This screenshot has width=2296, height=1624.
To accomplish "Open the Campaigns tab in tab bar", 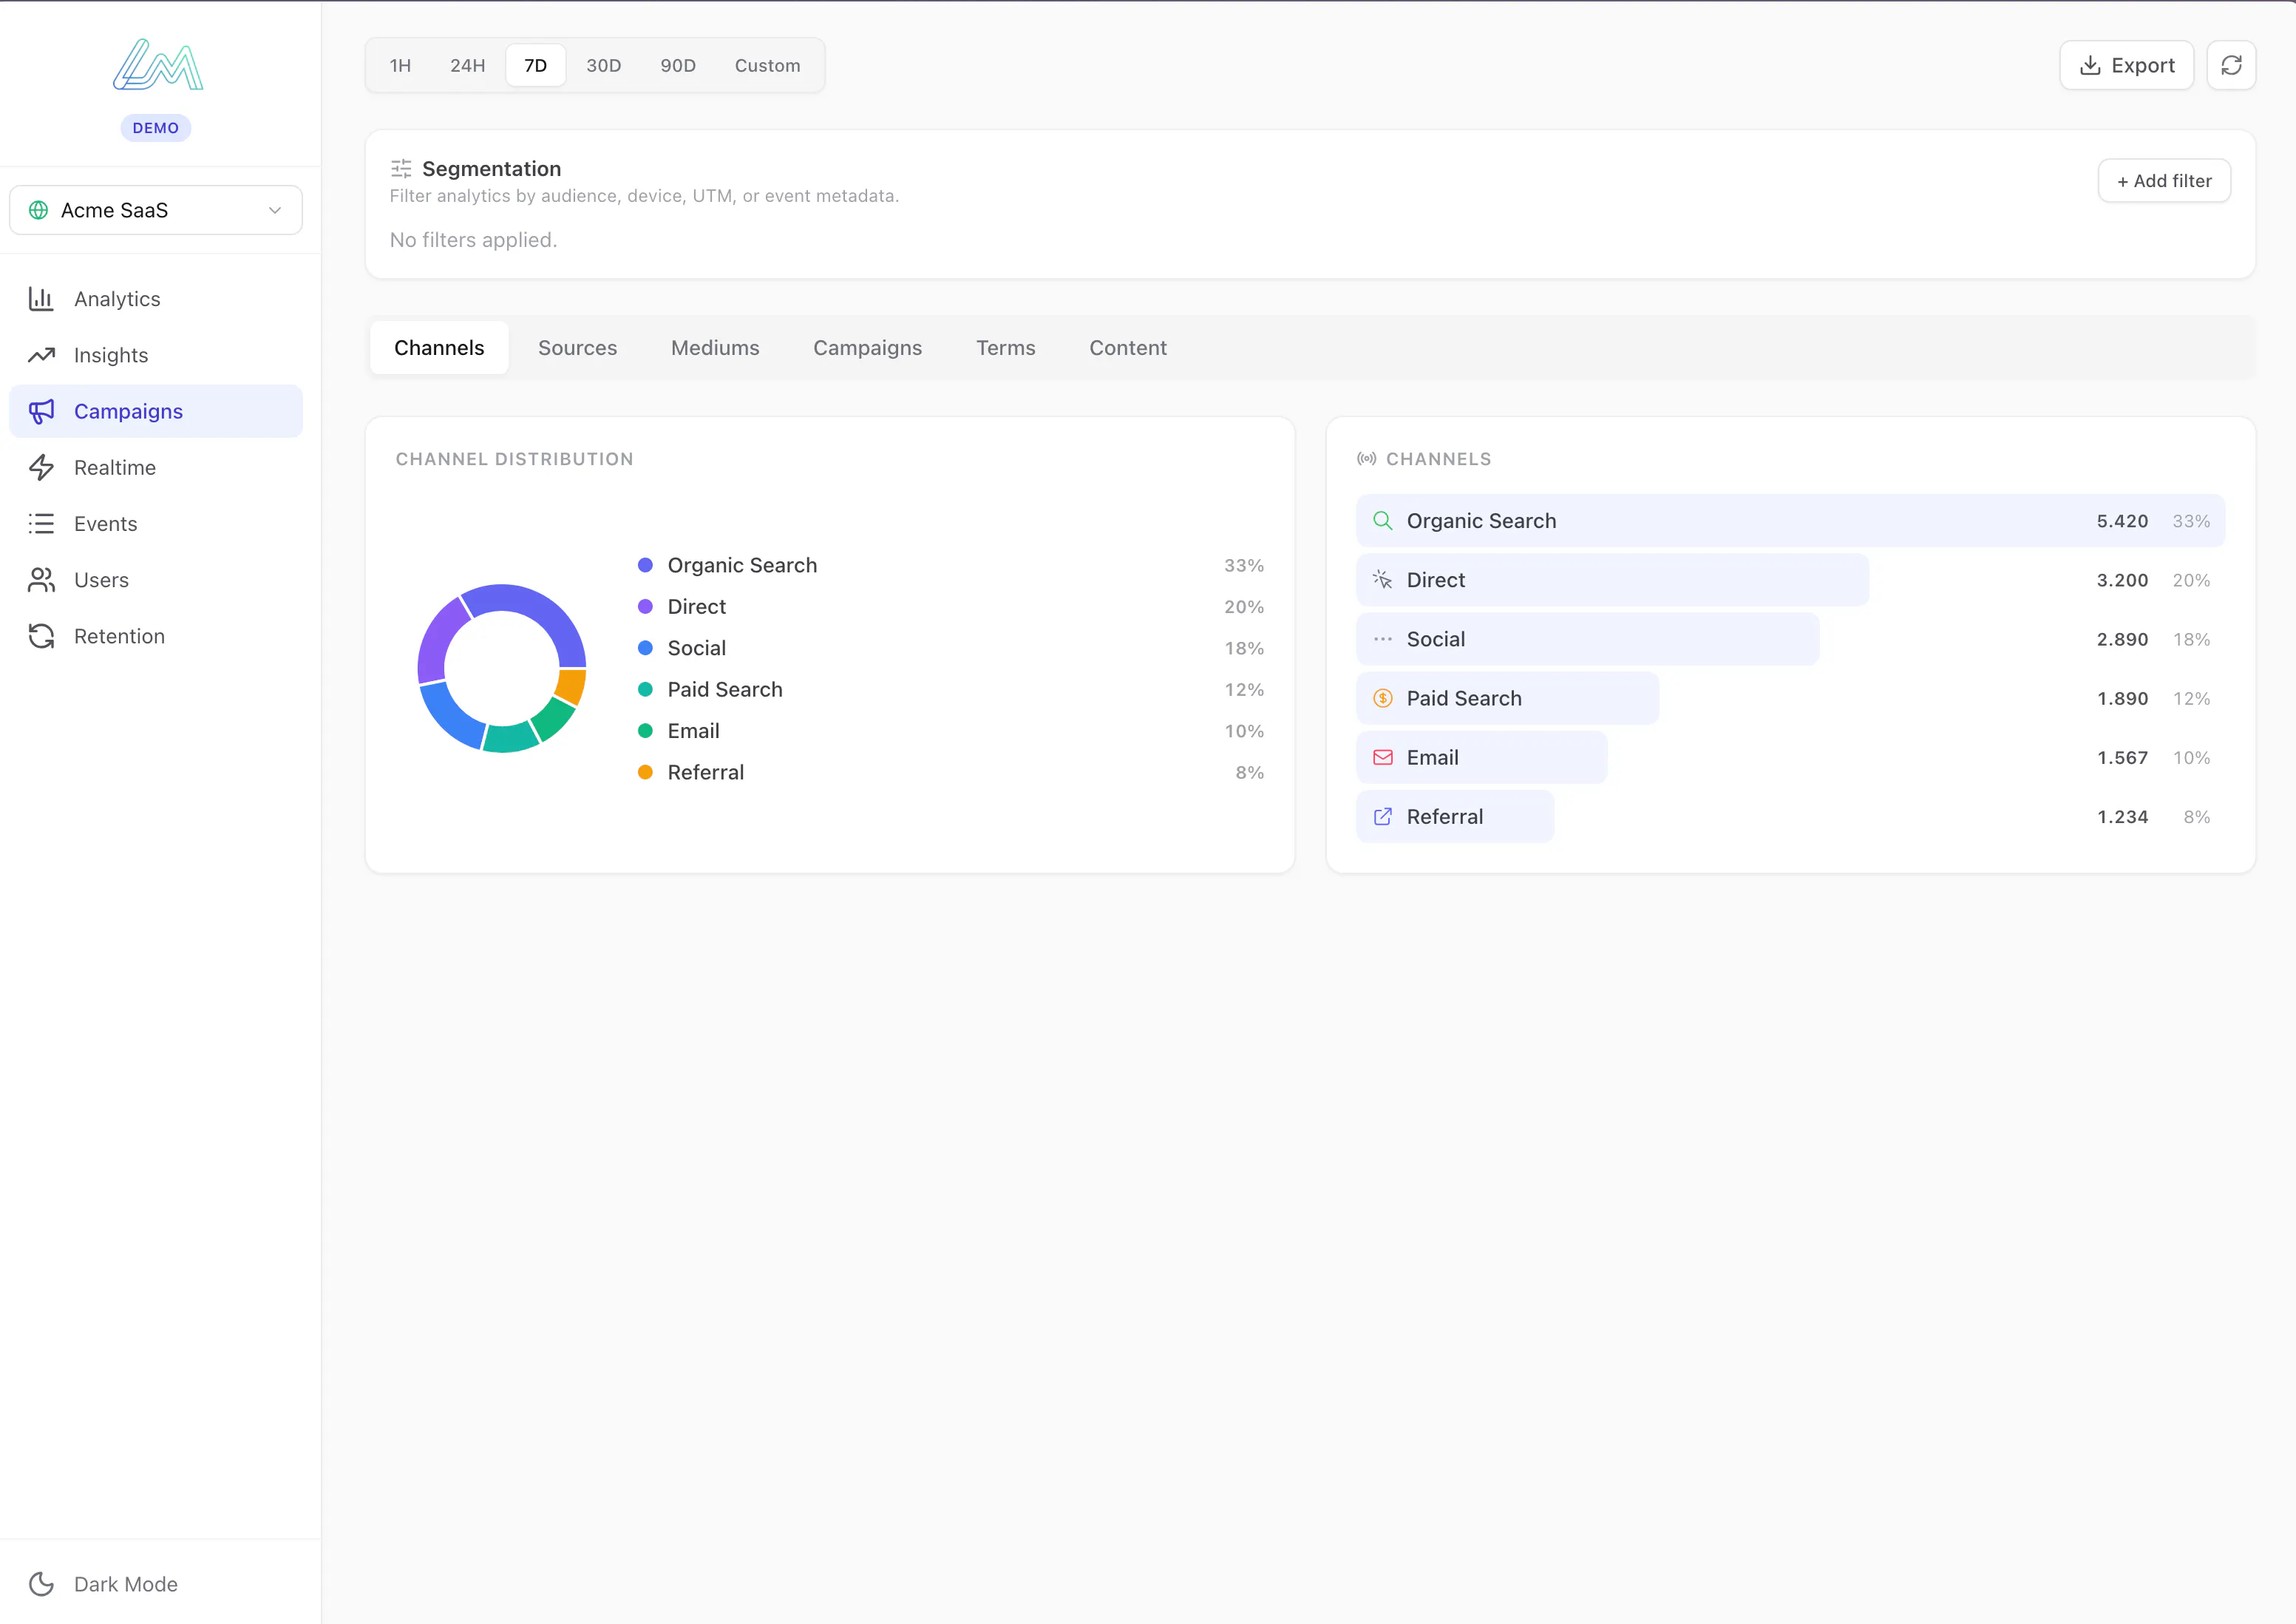I will coord(867,348).
